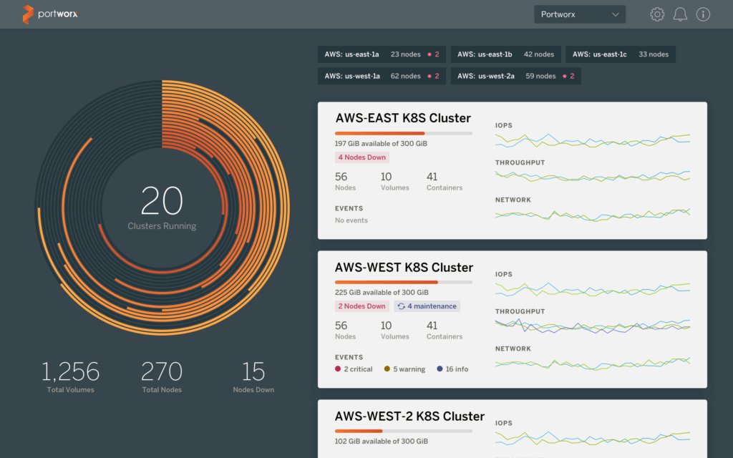The image size is (733, 458).
Task: Click the clusters running donut chart
Action: point(162,201)
